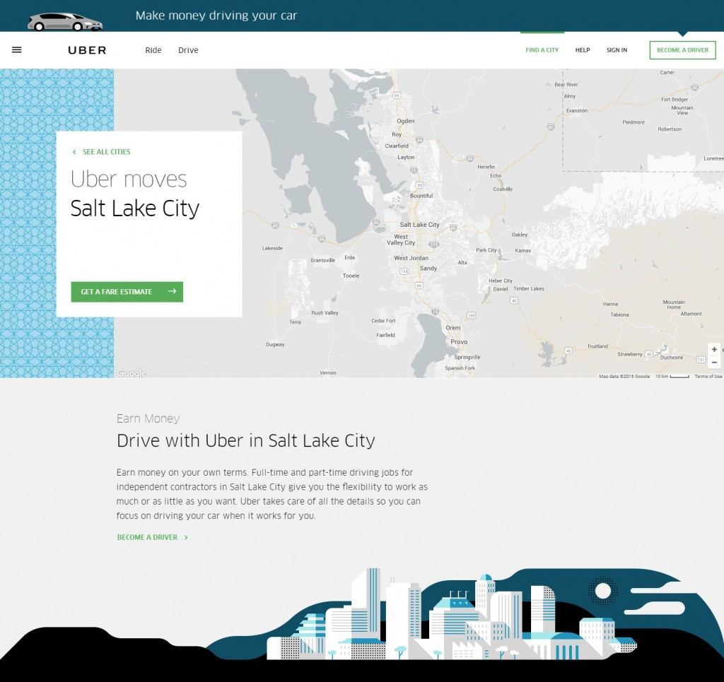Open the Help link
The image size is (724, 682).
pyautogui.click(x=583, y=50)
